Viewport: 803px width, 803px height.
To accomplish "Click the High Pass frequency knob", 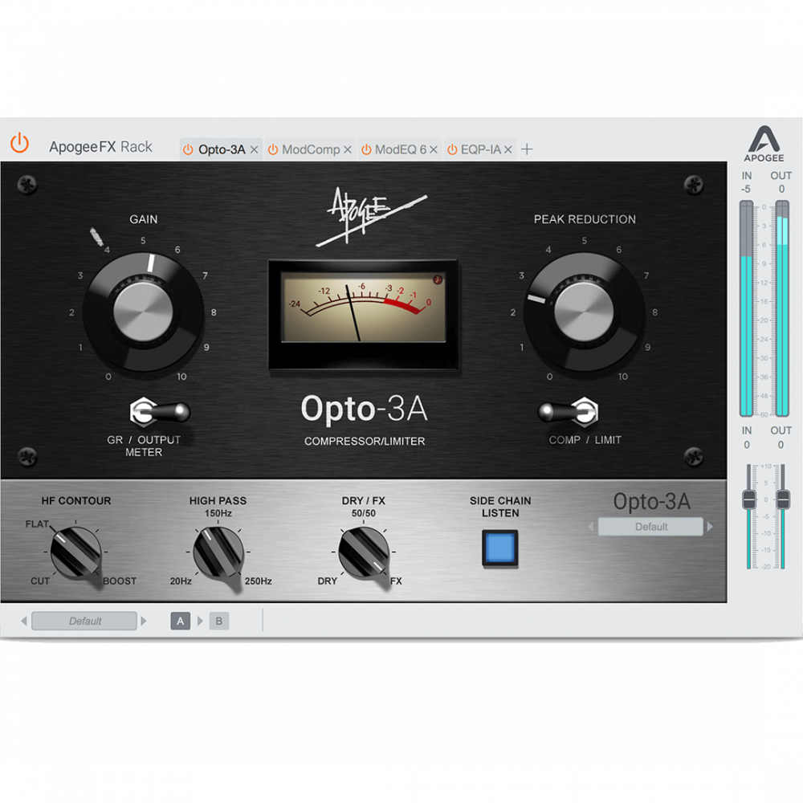I will tap(217, 550).
